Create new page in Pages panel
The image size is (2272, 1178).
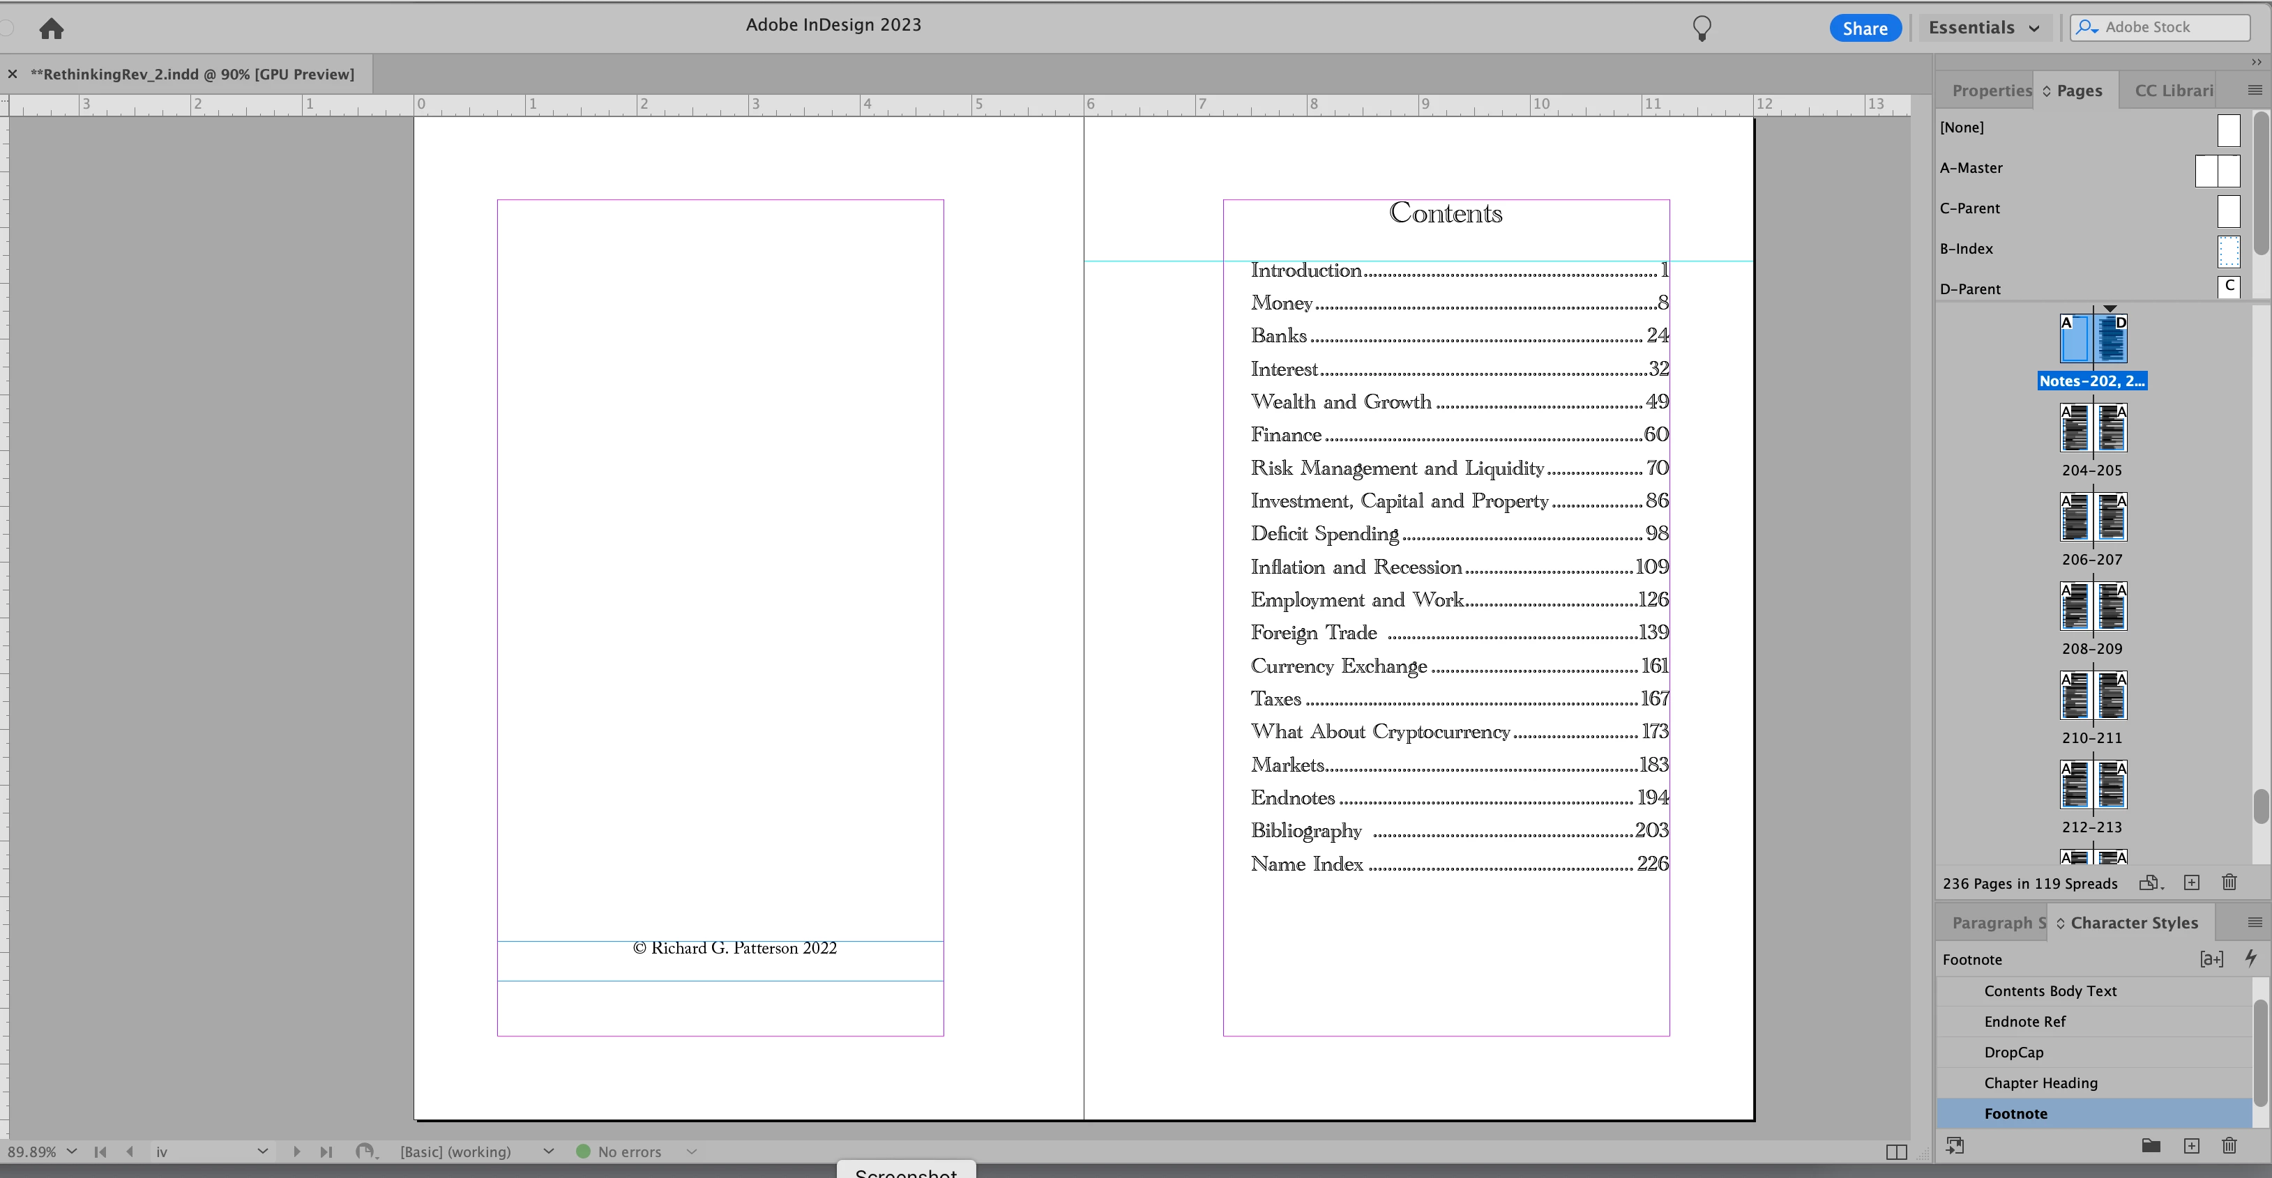[2192, 882]
